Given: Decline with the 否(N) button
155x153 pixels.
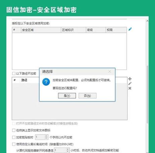Looking at the screenshot, I should coord(88,96).
